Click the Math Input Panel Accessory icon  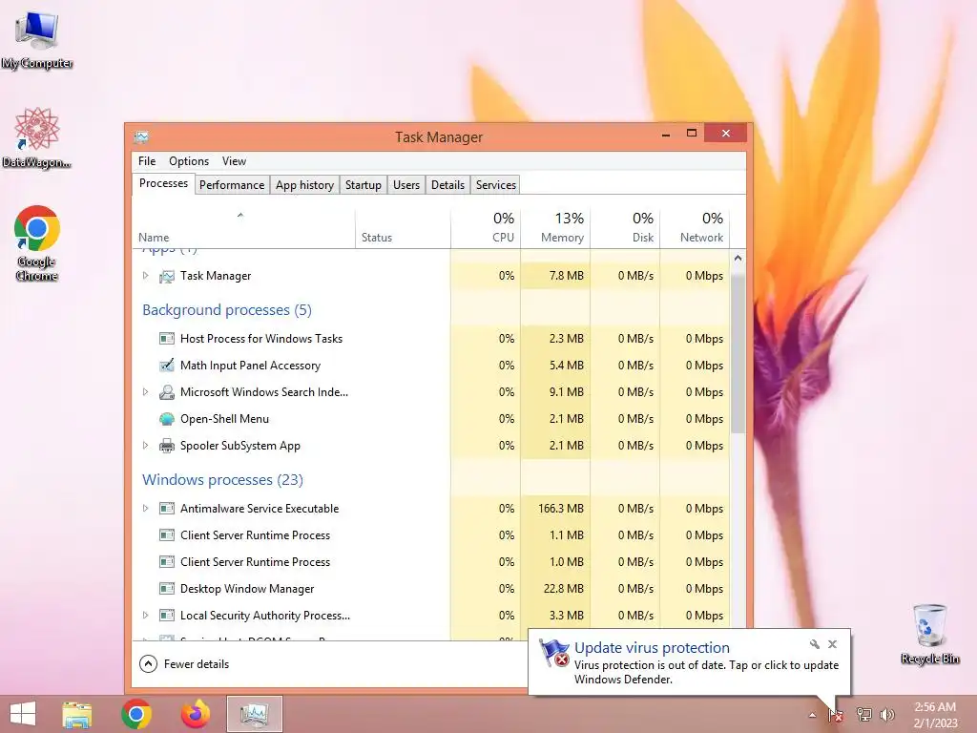click(166, 366)
